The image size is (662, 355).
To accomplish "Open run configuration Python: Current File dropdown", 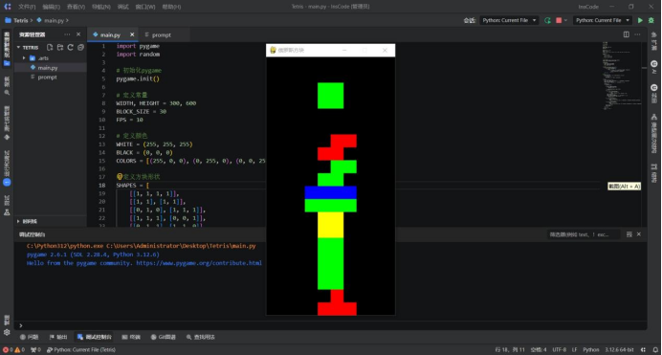I will pyautogui.click(x=603, y=20).
